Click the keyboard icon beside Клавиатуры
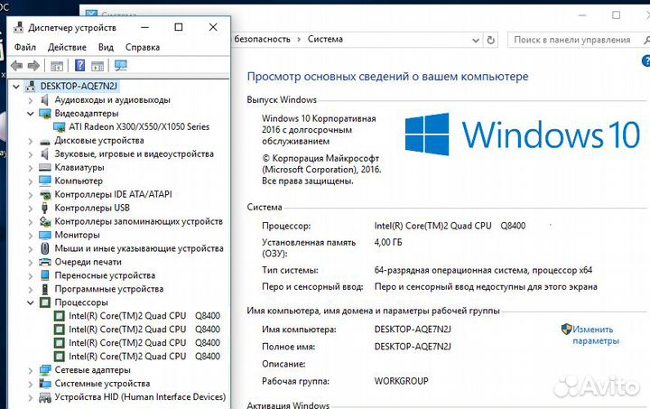 (45, 167)
